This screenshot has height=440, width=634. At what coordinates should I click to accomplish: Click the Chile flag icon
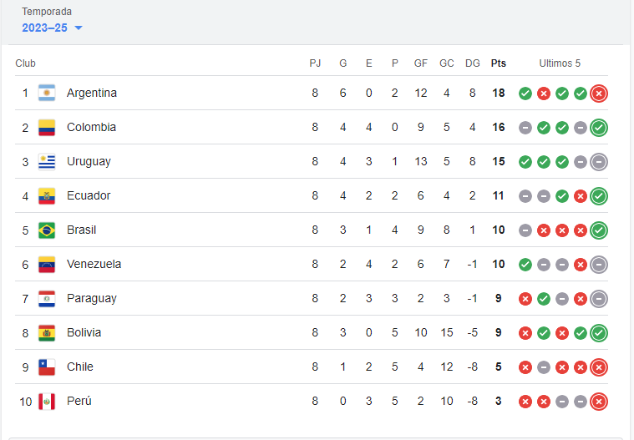pos(47,367)
